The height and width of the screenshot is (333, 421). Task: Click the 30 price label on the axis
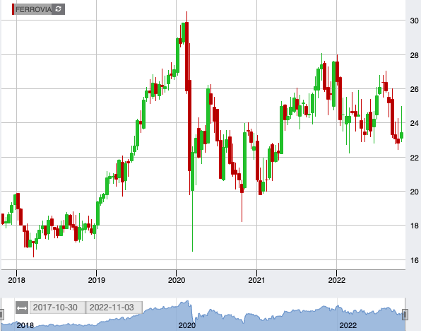coord(414,21)
